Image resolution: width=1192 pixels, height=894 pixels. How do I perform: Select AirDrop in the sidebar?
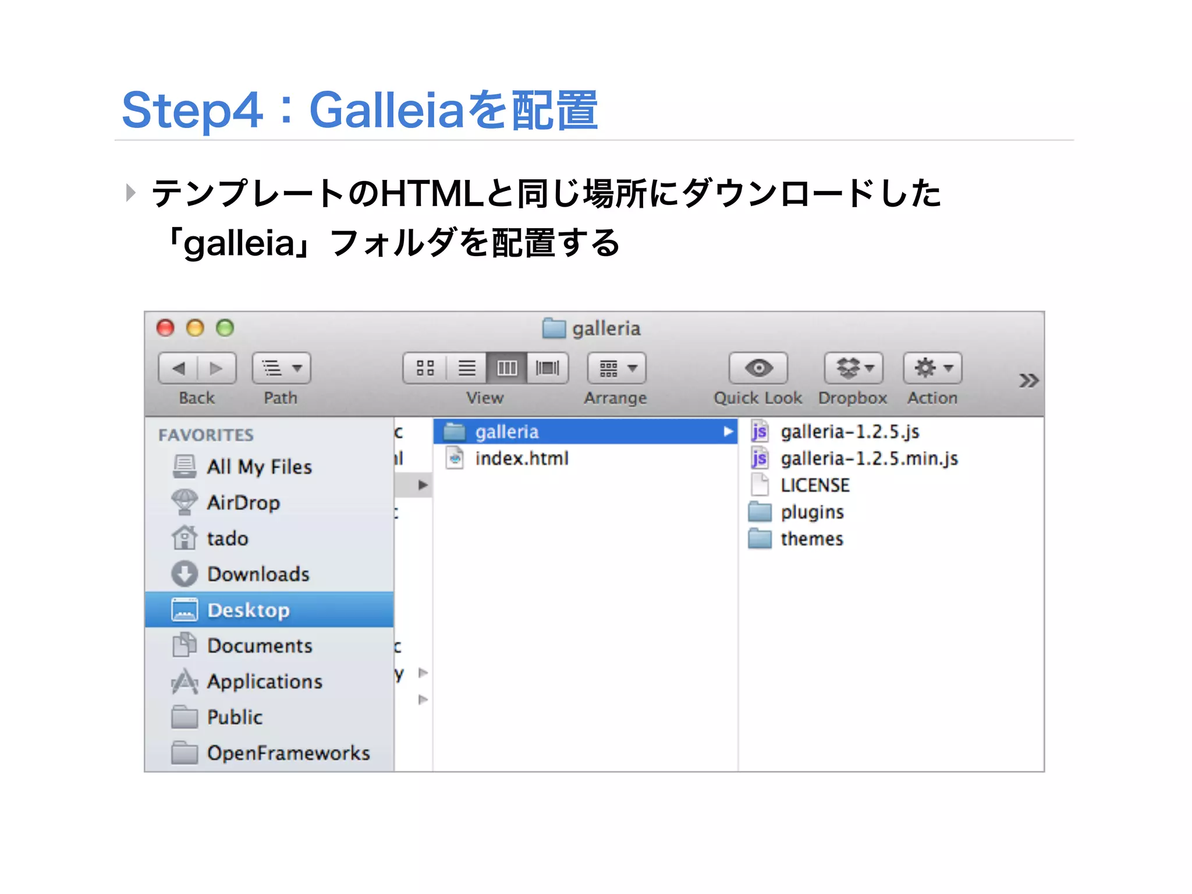click(243, 503)
